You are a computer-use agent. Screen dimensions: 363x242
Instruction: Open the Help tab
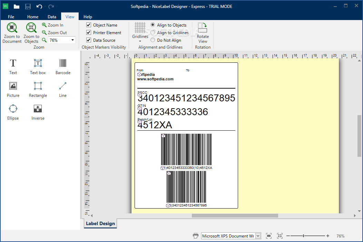point(88,17)
